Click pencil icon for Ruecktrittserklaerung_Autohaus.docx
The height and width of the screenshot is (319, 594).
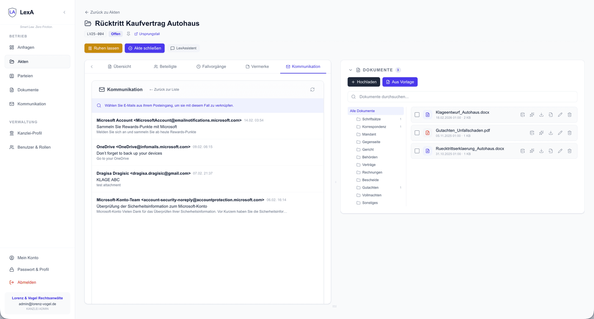[x=560, y=151]
